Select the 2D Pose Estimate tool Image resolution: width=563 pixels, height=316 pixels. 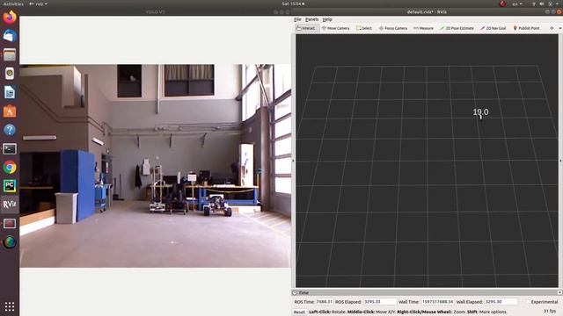pyautogui.click(x=457, y=28)
